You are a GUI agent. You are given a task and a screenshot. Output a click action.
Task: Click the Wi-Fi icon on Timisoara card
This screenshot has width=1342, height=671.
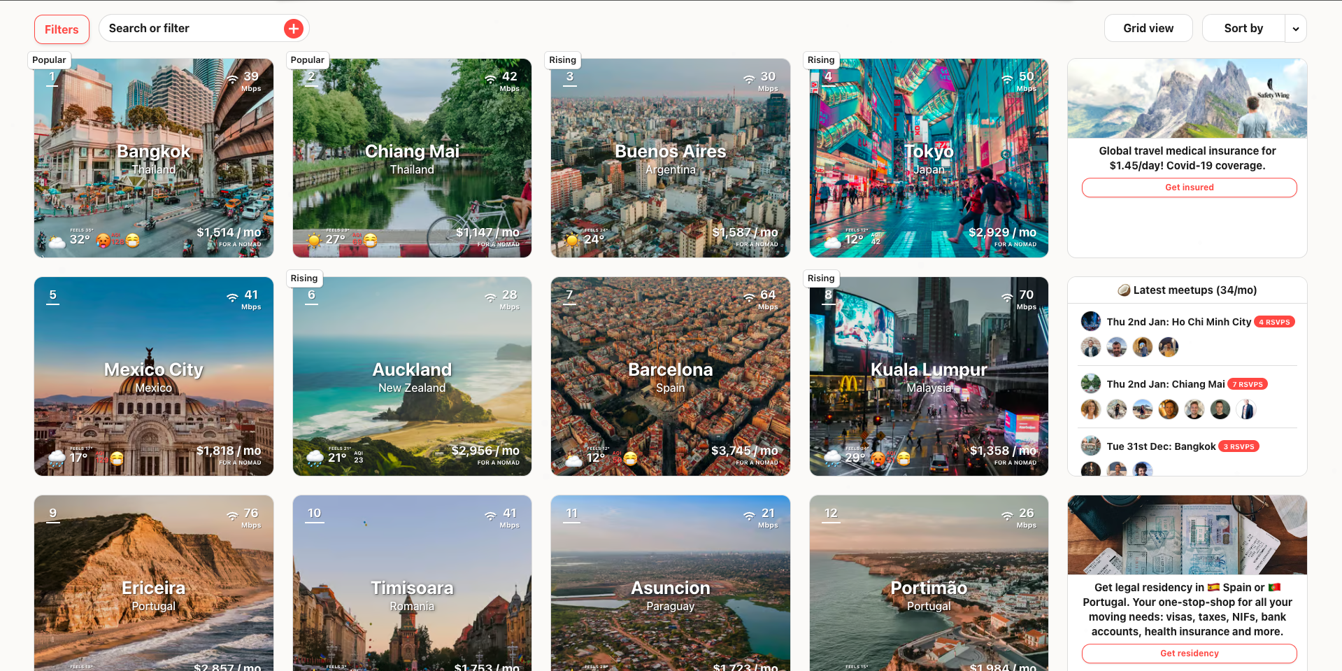click(491, 516)
